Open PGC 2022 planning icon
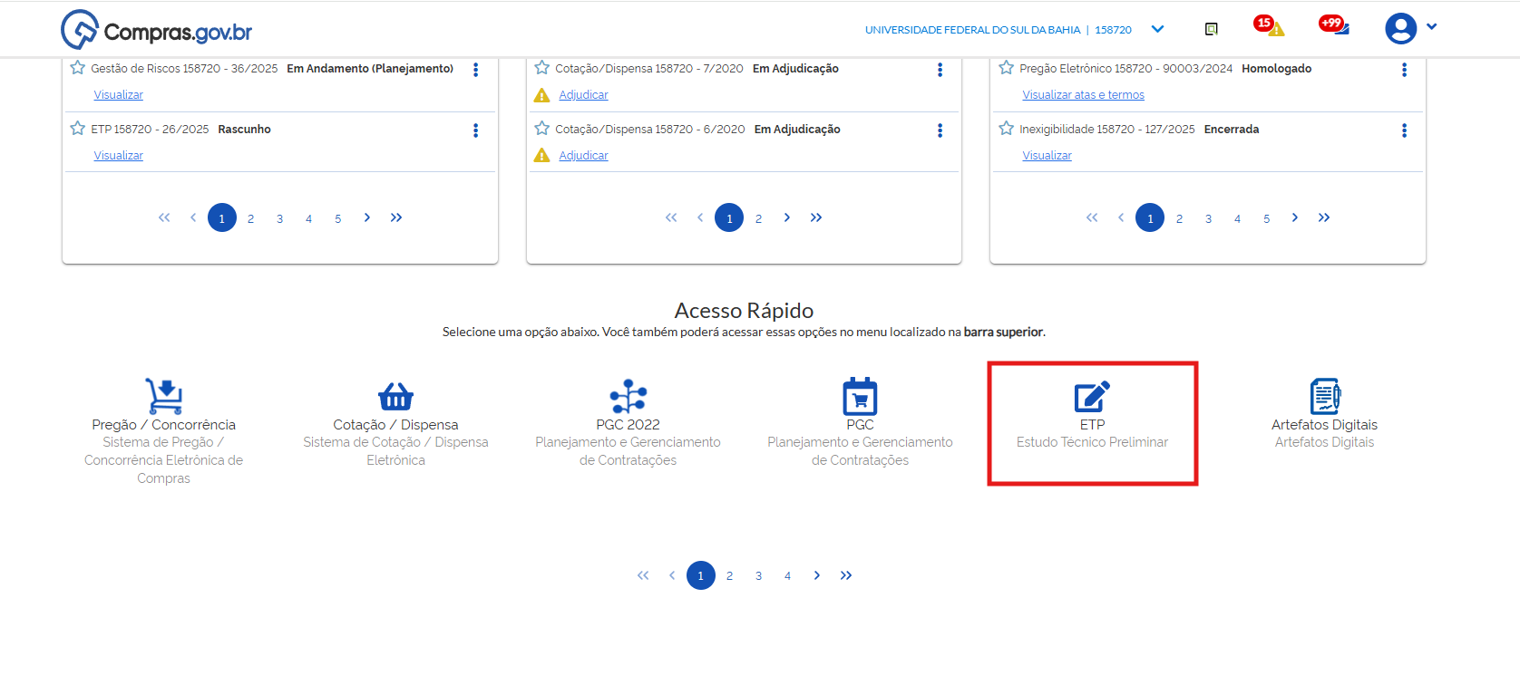This screenshot has height=675, width=1520. pos(628,396)
